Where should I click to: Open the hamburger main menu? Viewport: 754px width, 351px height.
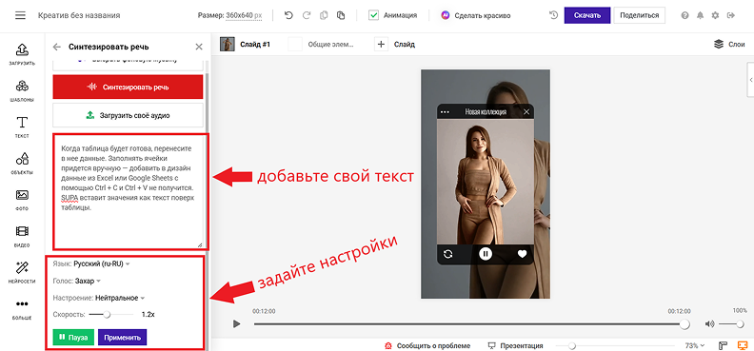[20, 15]
